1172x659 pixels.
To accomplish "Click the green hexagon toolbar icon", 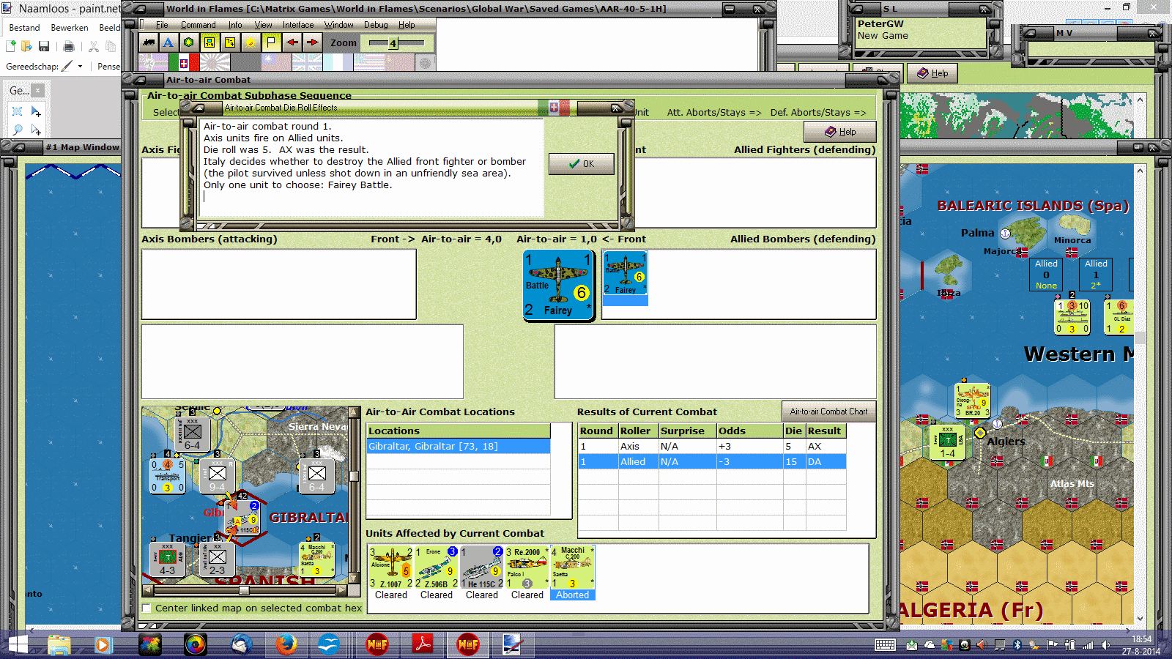I will (x=189, y=42).
